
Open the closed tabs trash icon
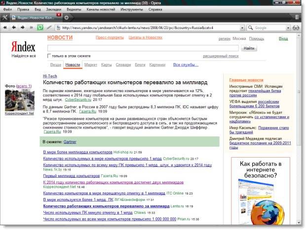click(x=297, y=17)
